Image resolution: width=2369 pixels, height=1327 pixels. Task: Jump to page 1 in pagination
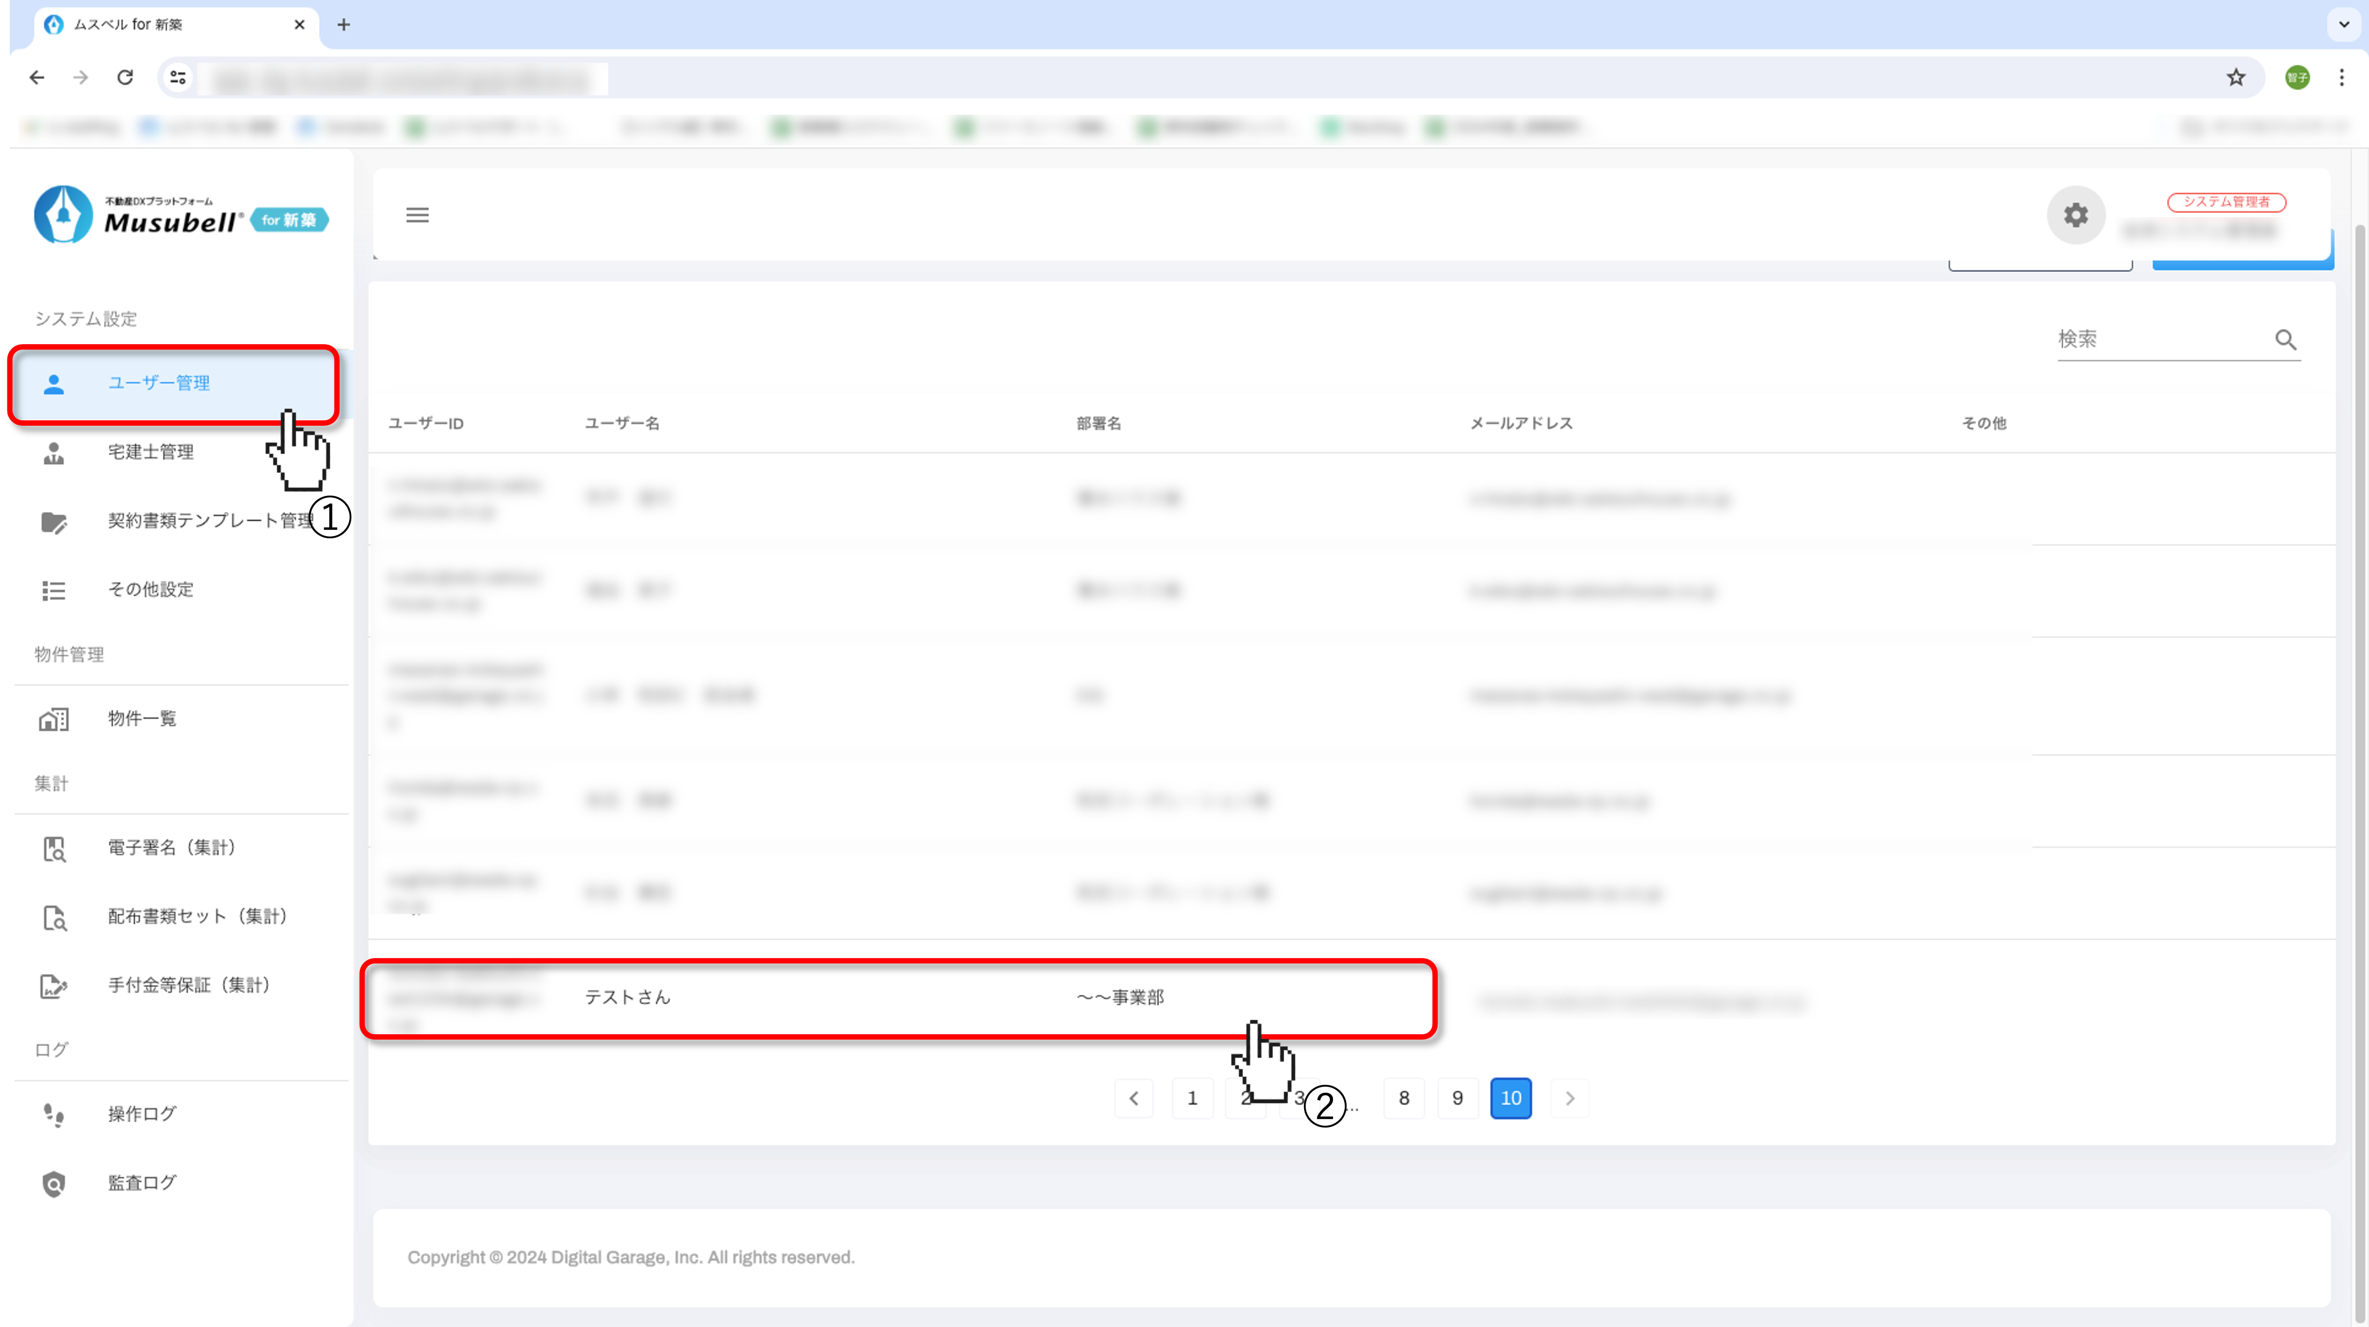pyautogui.click(x=1193, y=1098)
